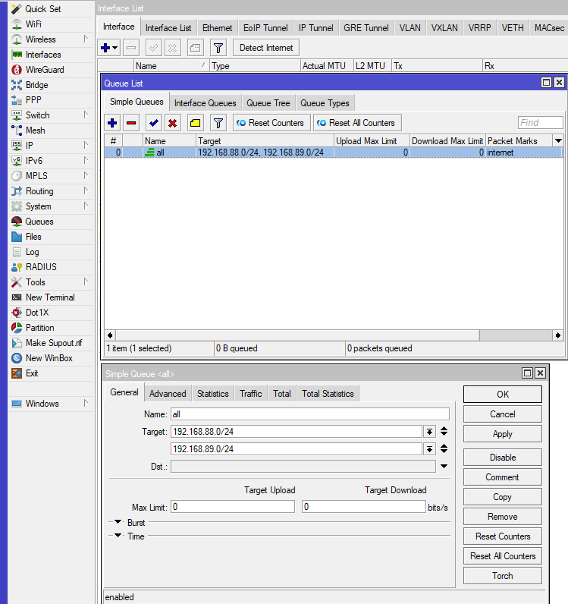
Task: Expand the Dst. field dropdown arrow
Action: pos(444,467)
